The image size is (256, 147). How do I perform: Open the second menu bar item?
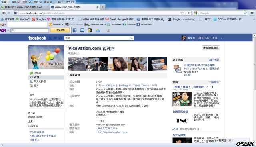[16, 2]
